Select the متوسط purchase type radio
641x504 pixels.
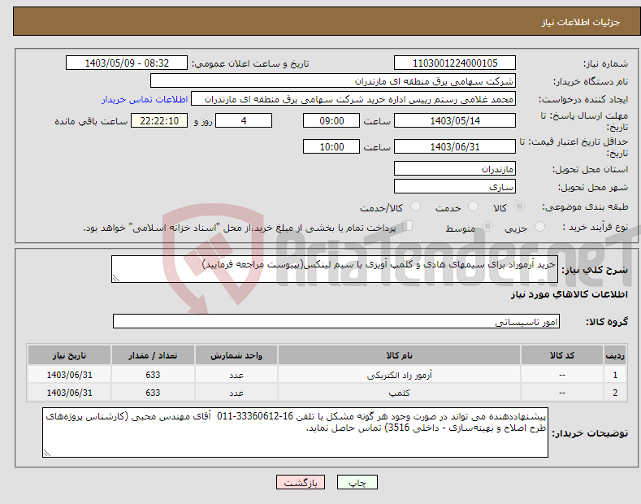[x=487, y=227]
